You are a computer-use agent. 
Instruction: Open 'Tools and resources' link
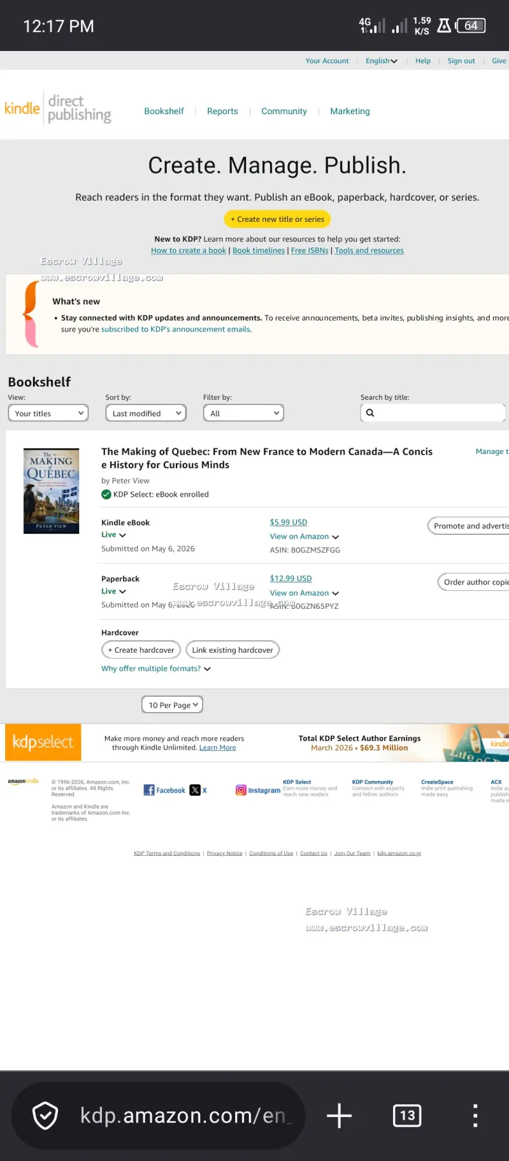369,250
